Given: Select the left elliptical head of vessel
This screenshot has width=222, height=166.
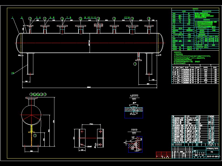Looking at the screenshot, I should [x=19, y=43].
